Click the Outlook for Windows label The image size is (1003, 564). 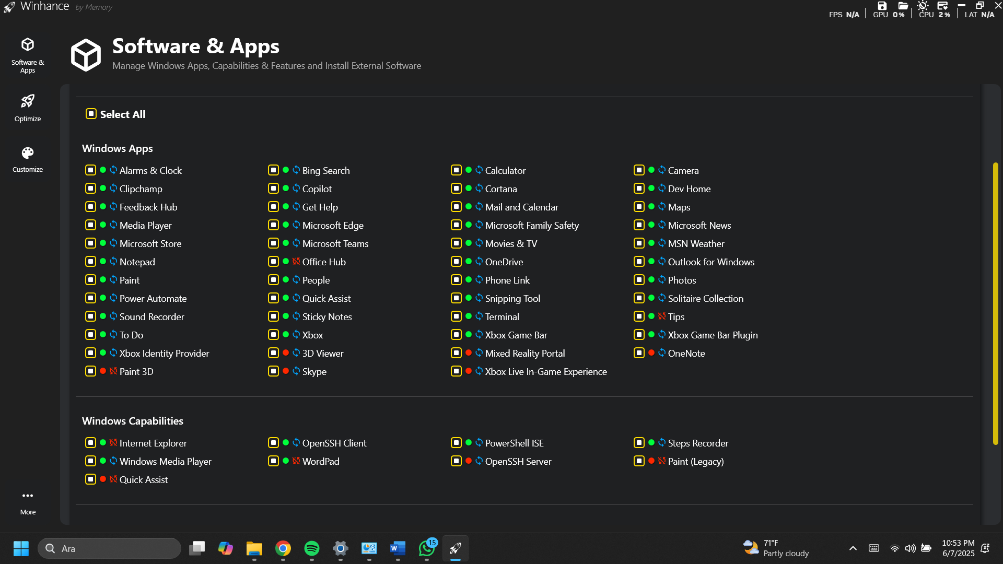[711, 262]
